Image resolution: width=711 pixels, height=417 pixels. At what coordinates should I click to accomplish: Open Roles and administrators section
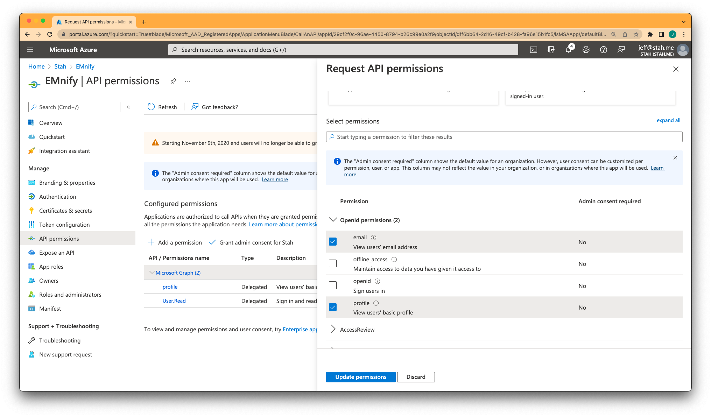[70, 294]
